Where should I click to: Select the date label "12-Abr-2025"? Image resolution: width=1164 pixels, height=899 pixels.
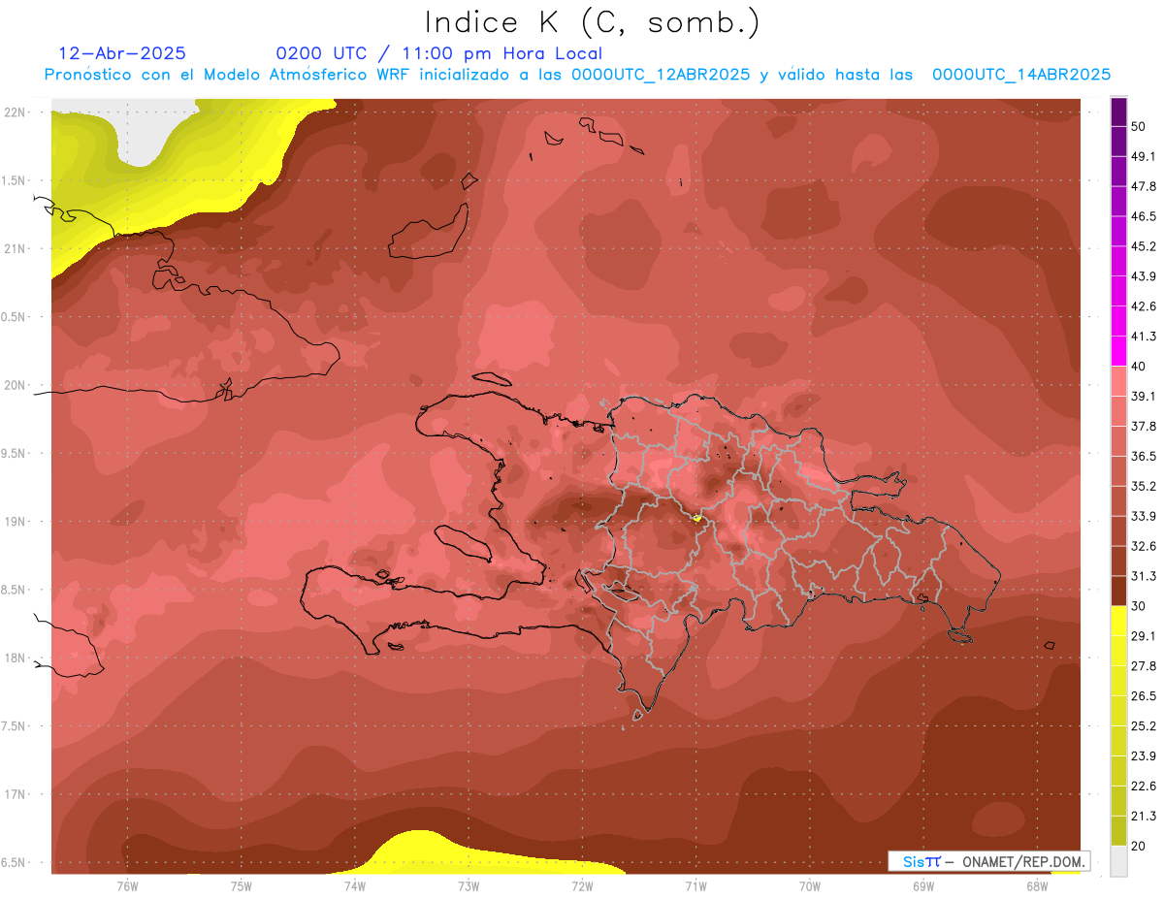point(122,53)
